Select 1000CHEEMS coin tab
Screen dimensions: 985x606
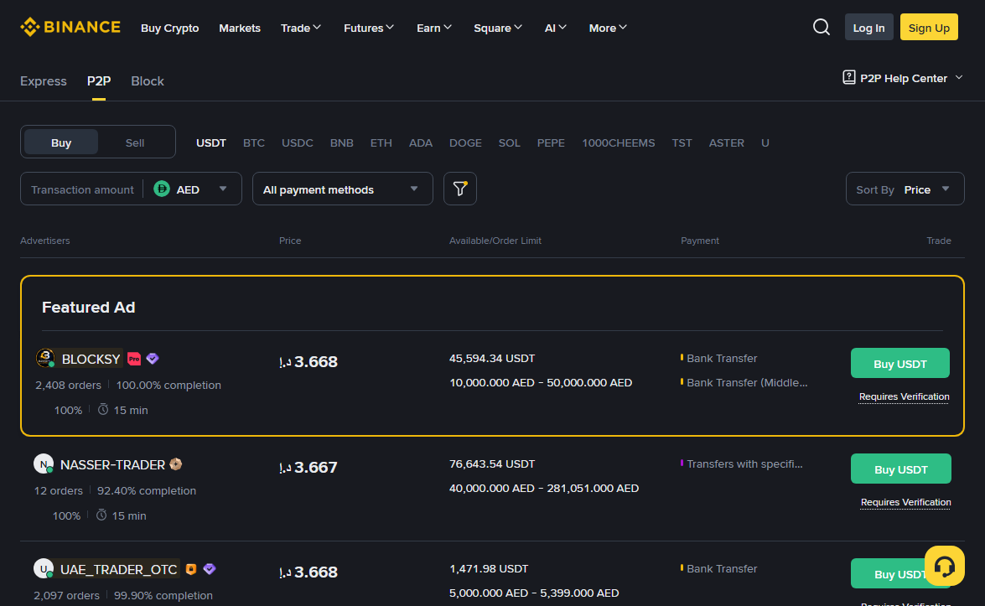point(618,142)
